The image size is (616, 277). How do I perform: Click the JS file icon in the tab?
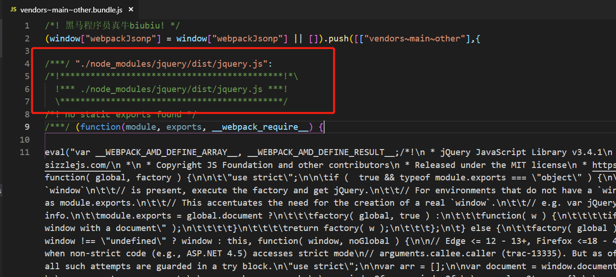(13, 9)
